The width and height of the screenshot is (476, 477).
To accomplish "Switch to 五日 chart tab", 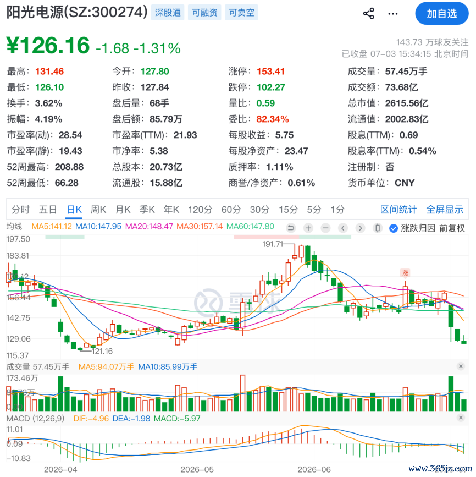I will (x=48, y=210).
